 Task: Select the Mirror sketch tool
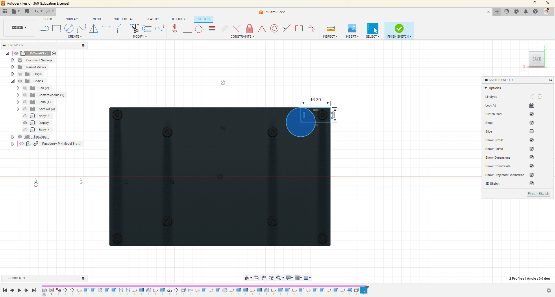tap(94, 28)
